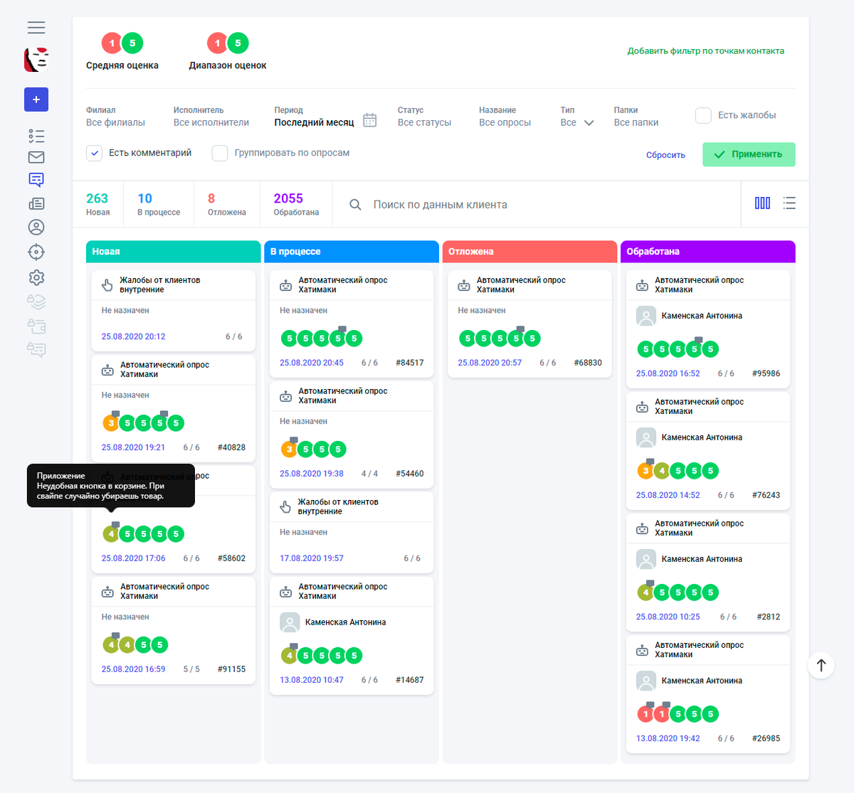Open the checklist tasks icon in sidebar
Viewport: 854px width, 793px height.
(36, 136)
